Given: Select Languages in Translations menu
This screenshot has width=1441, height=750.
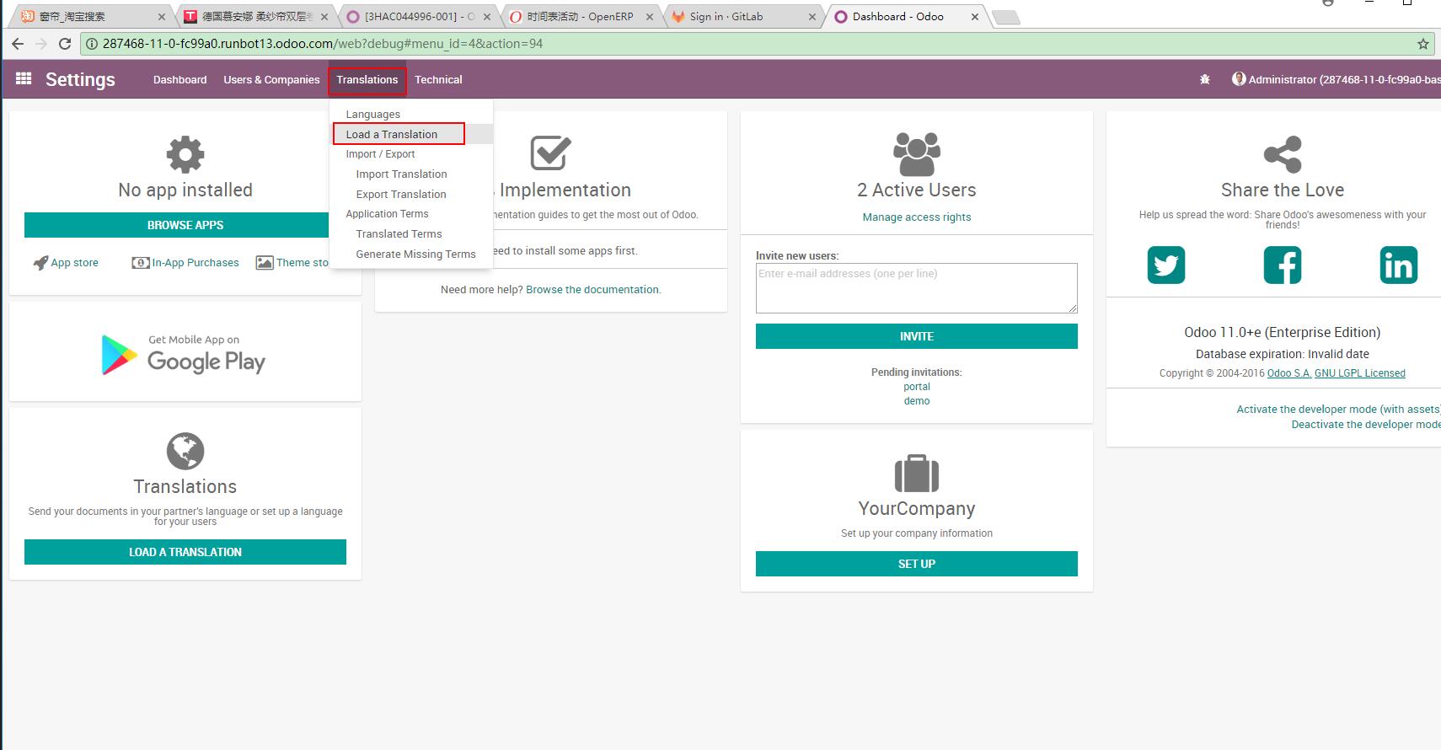Looking at the screenshot, I should (x=372, y=114).
